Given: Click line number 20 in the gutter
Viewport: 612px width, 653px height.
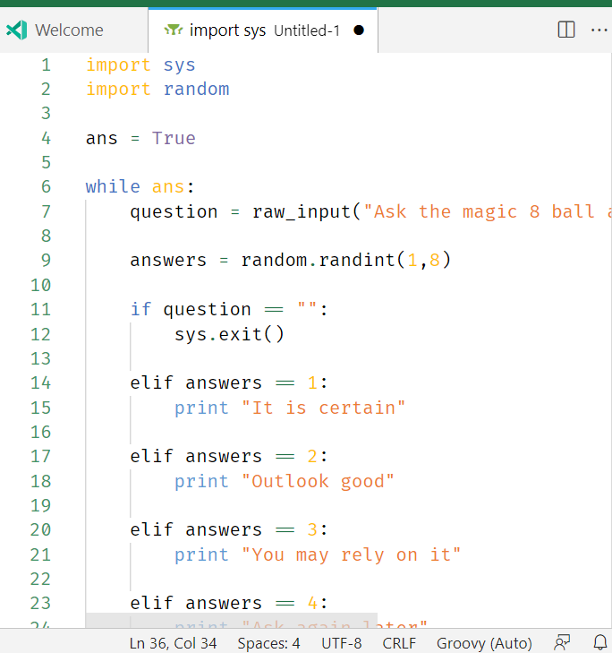Looking at the screenshot, I should point(41,529).
